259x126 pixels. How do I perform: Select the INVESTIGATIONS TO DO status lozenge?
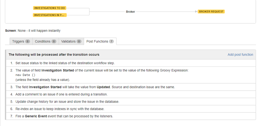tap(50, 8)
